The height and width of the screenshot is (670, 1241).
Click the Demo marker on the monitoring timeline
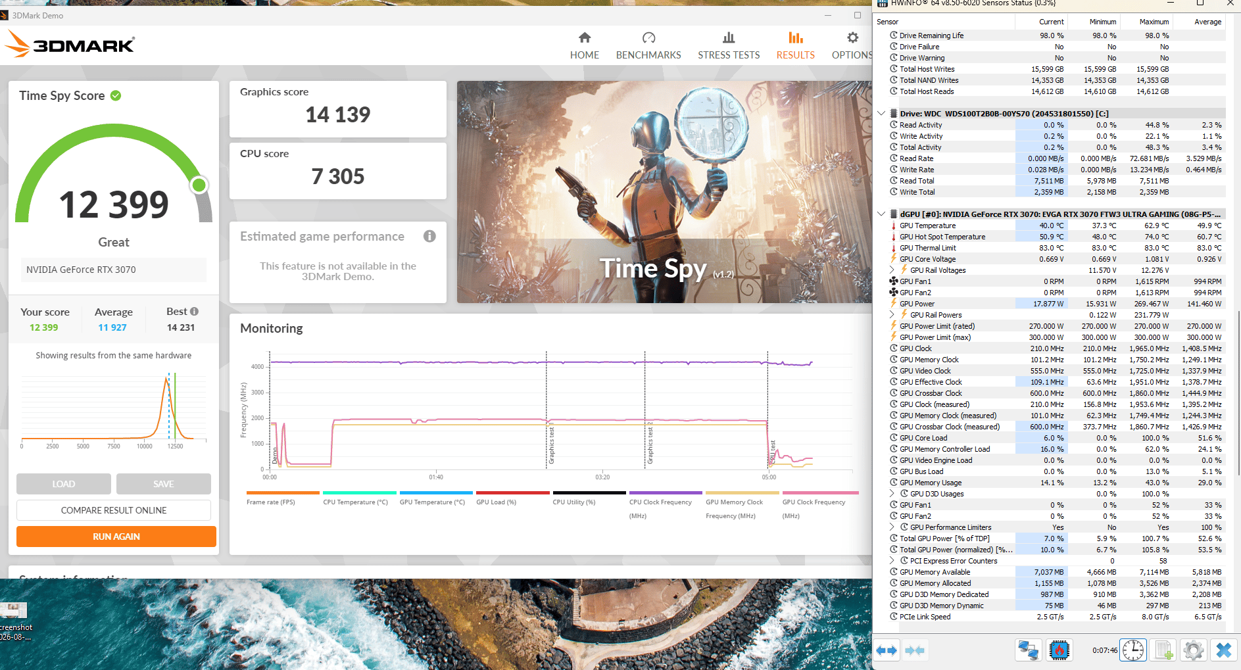(x=275, y=455)
